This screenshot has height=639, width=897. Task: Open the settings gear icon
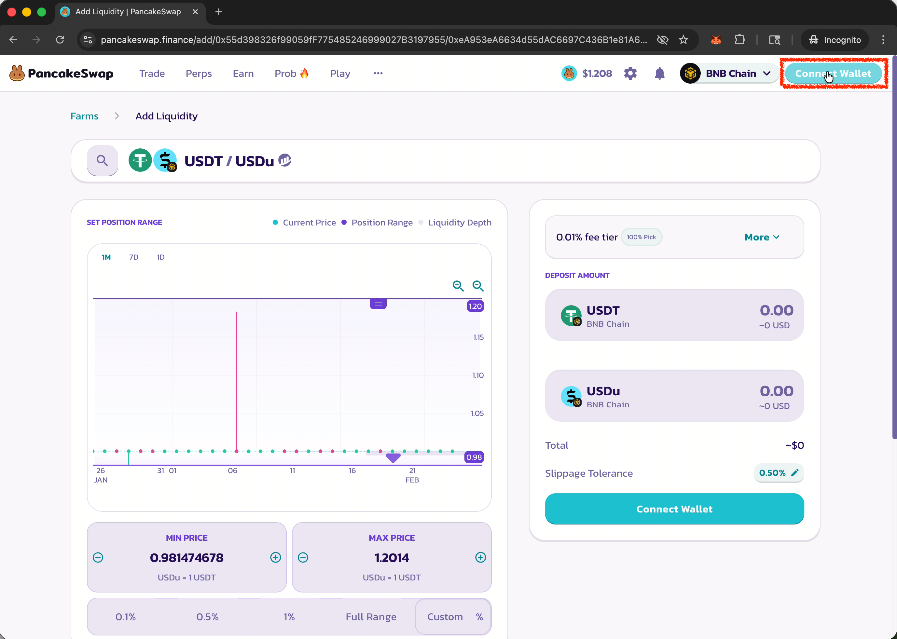630,73
